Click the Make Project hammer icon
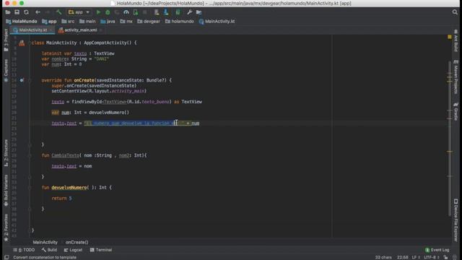This screenshot has width=462, height=260. coord(59,12)
